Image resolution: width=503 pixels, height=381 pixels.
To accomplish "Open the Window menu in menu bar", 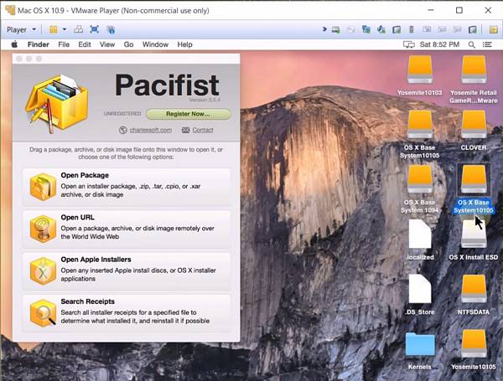I will [x=155, y=44].
